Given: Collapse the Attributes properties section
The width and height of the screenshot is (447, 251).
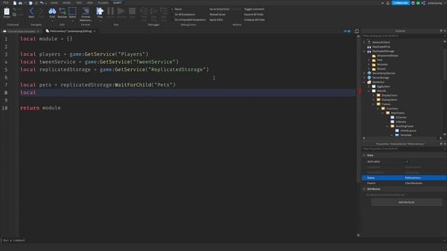Looking at the screenshot, I should [x=364, y=189].
